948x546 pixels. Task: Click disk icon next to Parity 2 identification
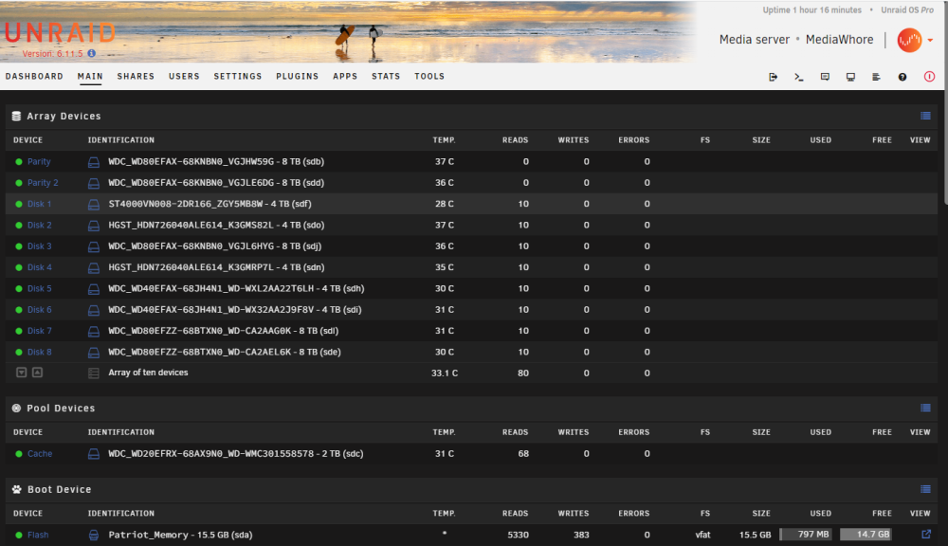point(94,183)
